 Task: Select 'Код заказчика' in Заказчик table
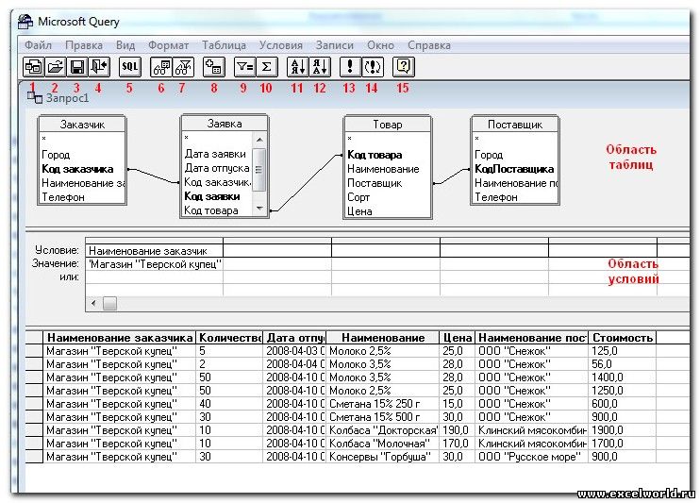click(77, 169)
